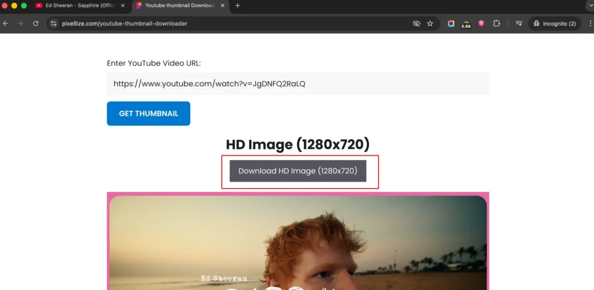Bookmark this page with the star icon
594x290 pixels.
point(430,23)
